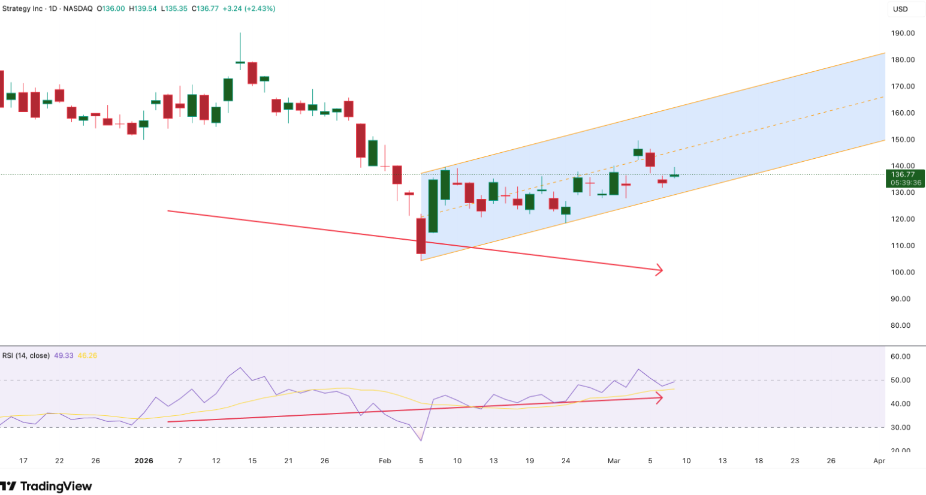Click the TradingView logo
This screenshot has height=495, width=926.
click(x=47, y=486)
